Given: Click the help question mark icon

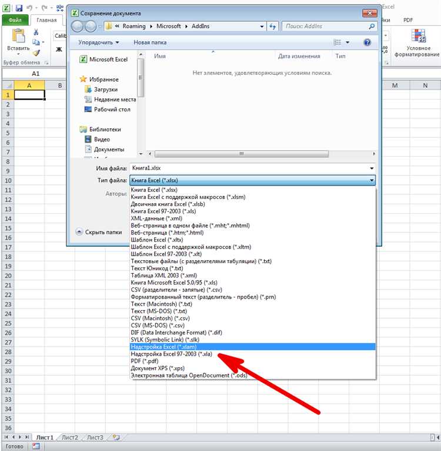Looking at the screenshot, I should pos(367,42).
